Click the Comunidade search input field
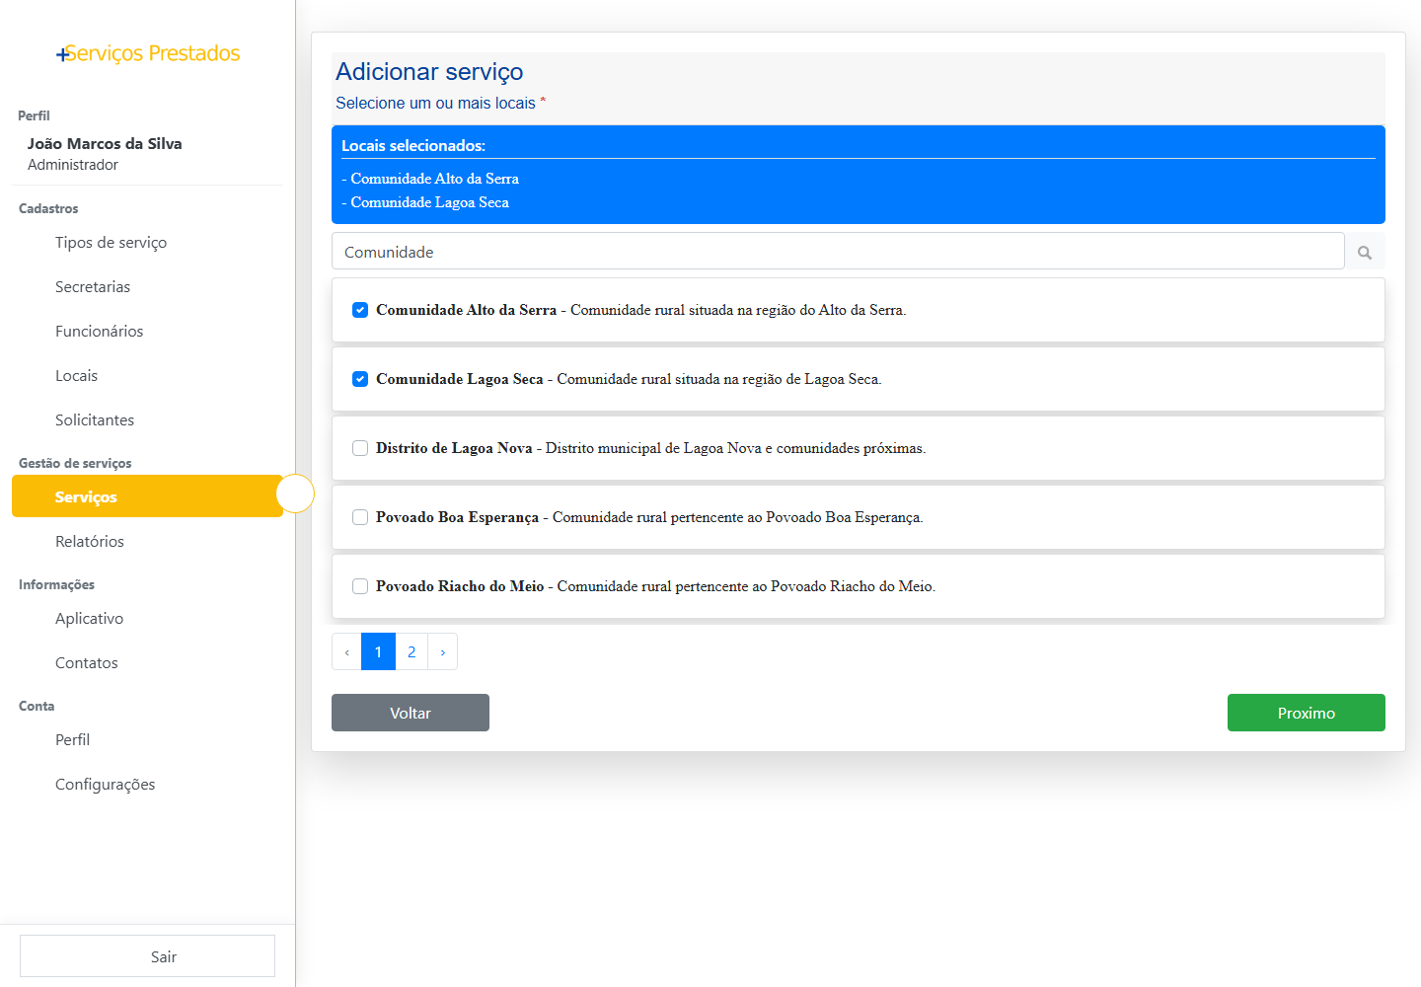Screen dimensions: 1421x987 (838, 252)
